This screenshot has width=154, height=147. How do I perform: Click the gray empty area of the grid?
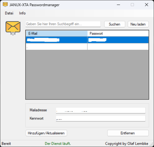[x=87, y=74]
